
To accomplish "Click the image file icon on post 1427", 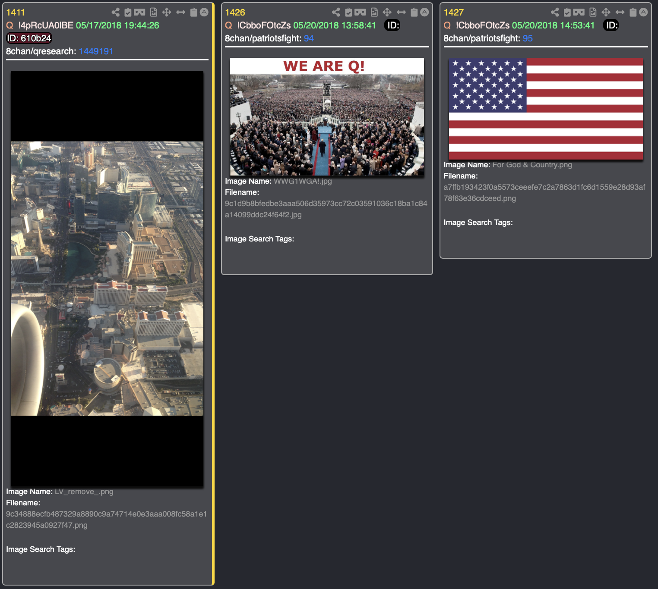I will 593,13.
